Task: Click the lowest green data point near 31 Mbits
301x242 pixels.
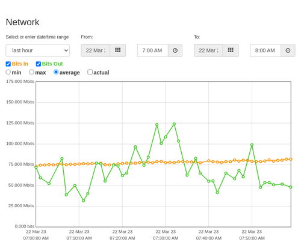Action: pyautogui.click(x=84, y=201)
